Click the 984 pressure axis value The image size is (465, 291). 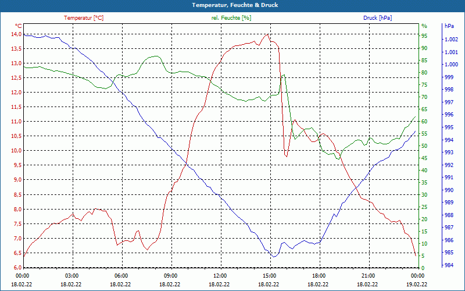click(449, 265)
